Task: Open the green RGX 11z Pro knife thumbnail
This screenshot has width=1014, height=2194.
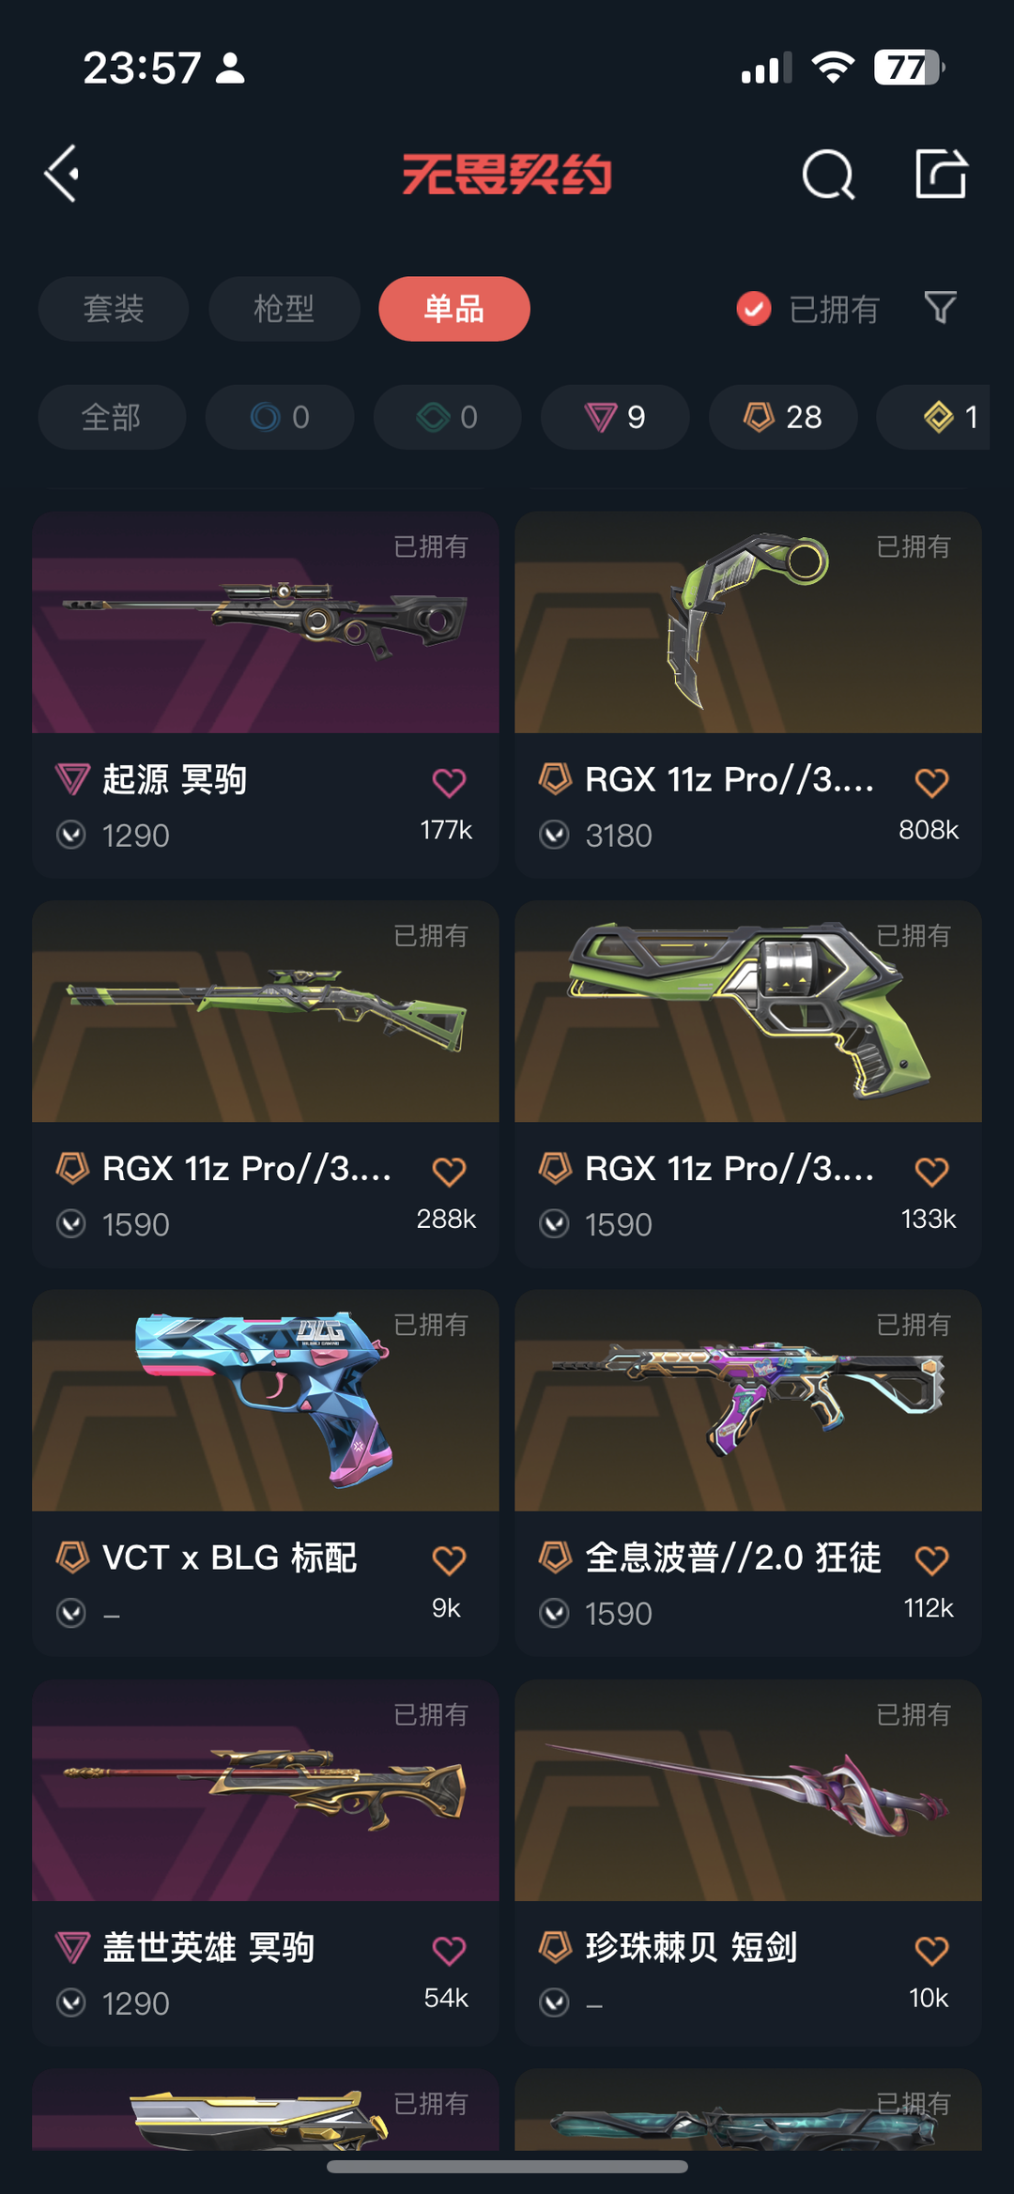Action: tap(748, 622)
